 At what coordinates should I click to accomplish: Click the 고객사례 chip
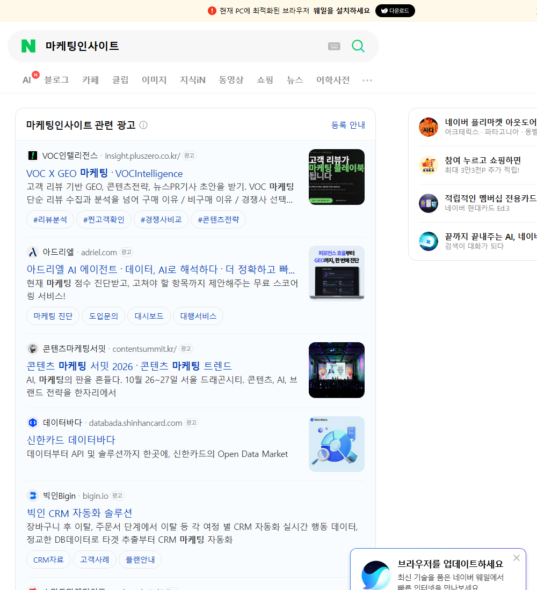[95, 559]
